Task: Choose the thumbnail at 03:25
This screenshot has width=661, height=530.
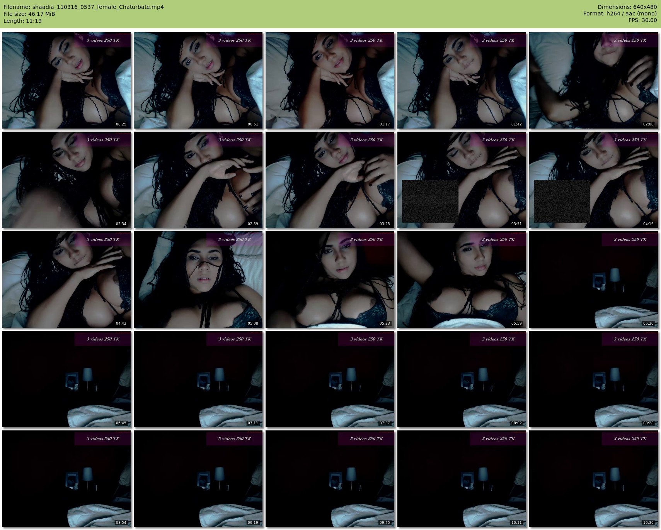Action: [330, 180]
